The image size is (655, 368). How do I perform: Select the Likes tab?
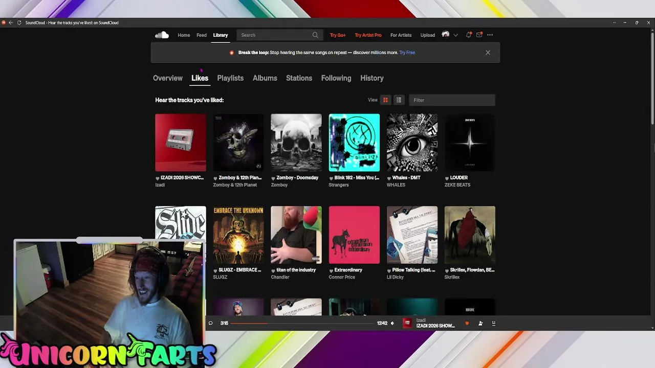[x=200, y=78]
